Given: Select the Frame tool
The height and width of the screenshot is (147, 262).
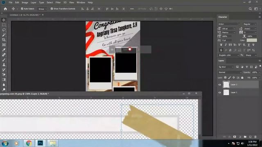Looking at the screenshot, I should click(4, 45).
